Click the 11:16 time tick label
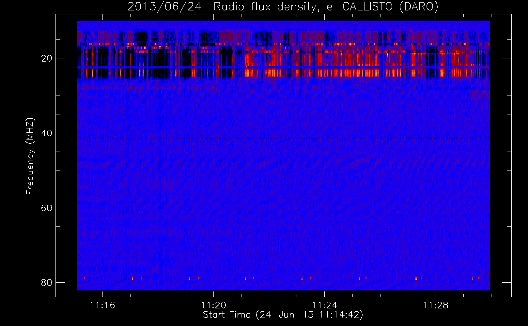This screenshot has width=528, height=326. [102, 305]
